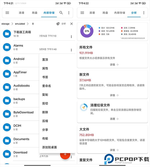Go to emulated in breadcrumb path
The height and width of the screenshot is (167, 150).
20,24
